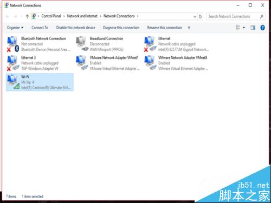Expand the address bar history dropdown arrow
Image resolution: width=271 pixels, height=203 pixels.
point(195,17)
